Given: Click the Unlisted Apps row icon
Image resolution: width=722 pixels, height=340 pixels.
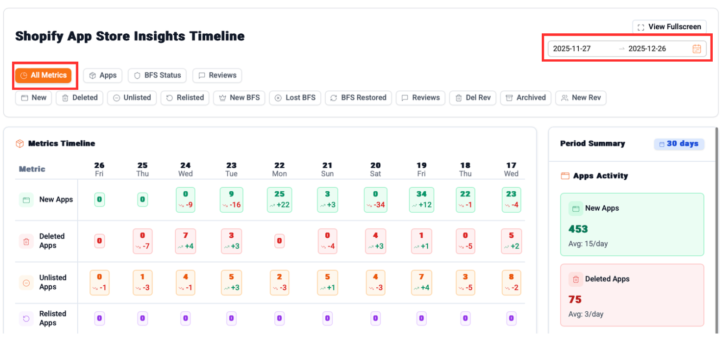Looking at the screenshot, I should click(26, 283).
